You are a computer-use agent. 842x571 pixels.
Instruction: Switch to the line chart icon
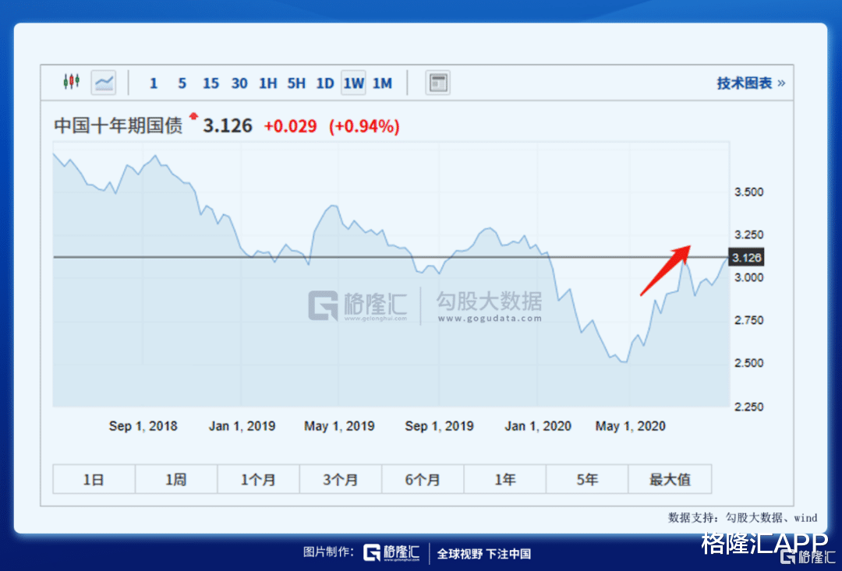104,82
